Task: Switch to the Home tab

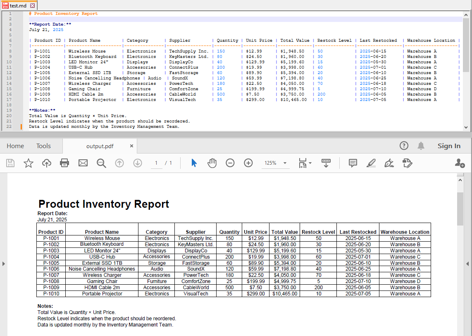Action: pos(15,146)
